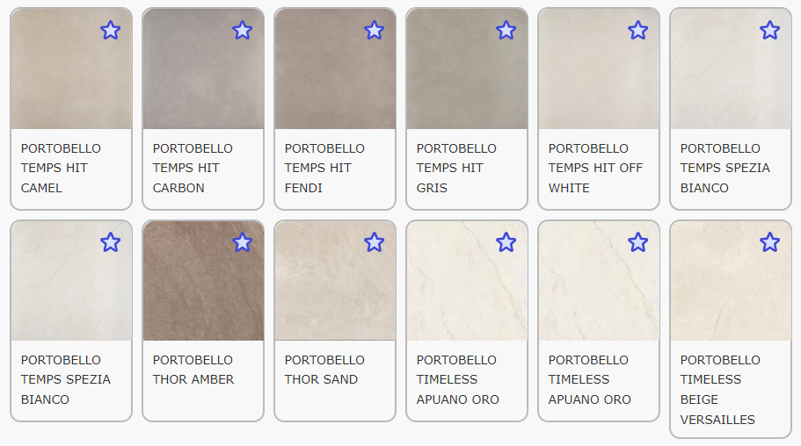Click star on Temps Hit Off White
Image resolution: width=801 pixels, height=446 pixels.
637,31
